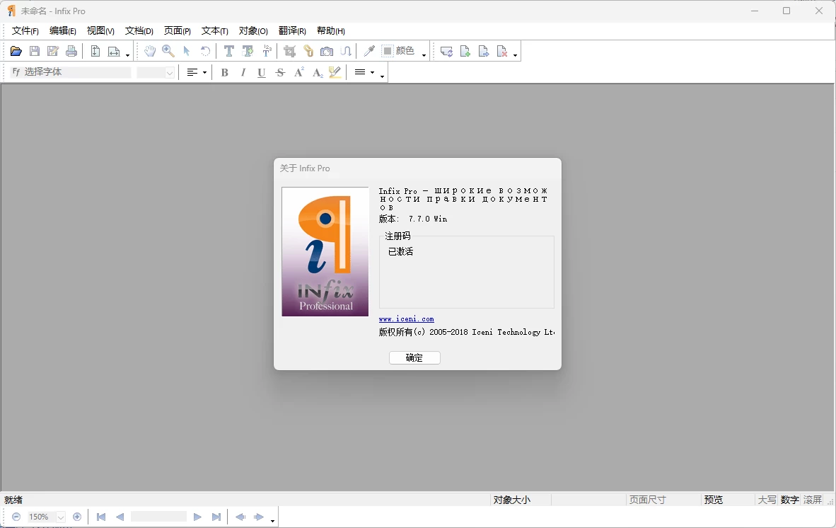Click the camera snapshot tool icon

[x=327, y=51]
